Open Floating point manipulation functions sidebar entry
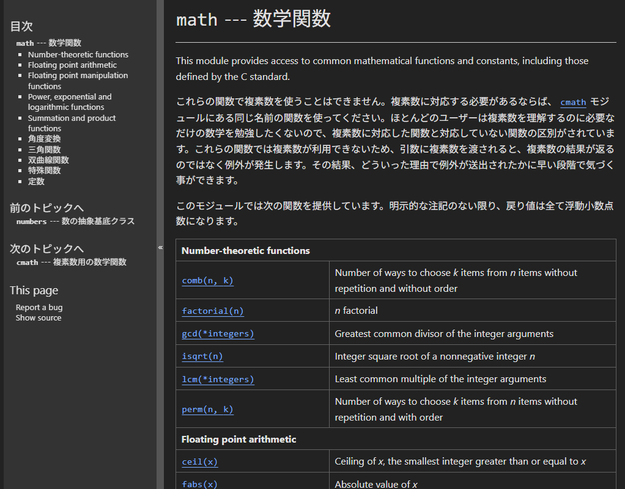The width and height of the screenshot is (625, 489). [x=78, y=81]
